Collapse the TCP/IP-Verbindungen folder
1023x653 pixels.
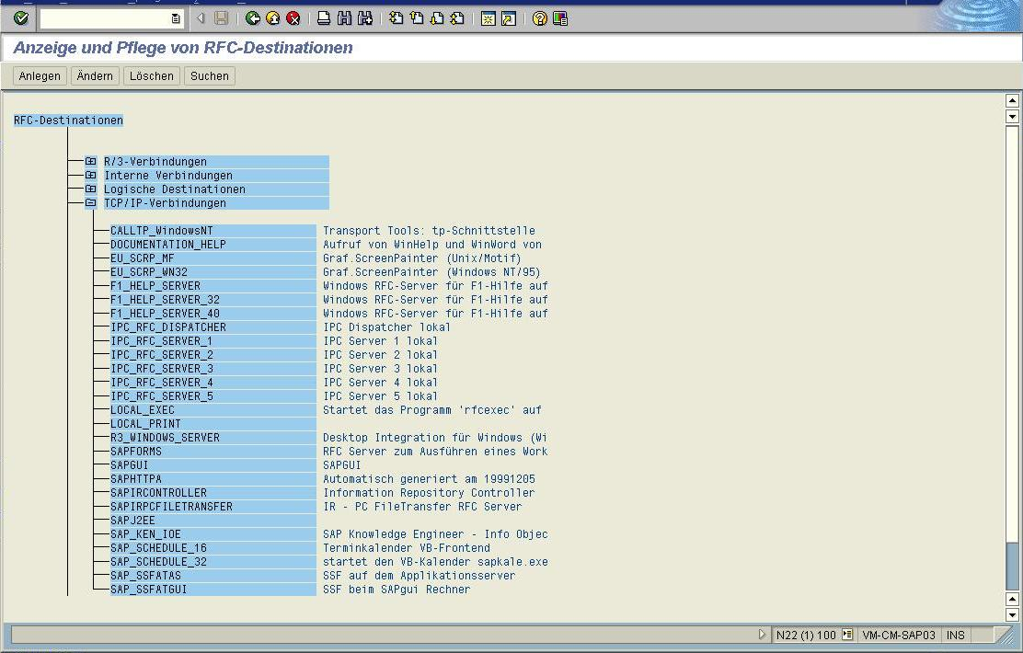click(91, 203)
